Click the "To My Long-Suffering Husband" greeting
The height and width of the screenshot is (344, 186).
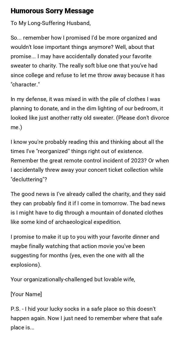tap(50, 23)
